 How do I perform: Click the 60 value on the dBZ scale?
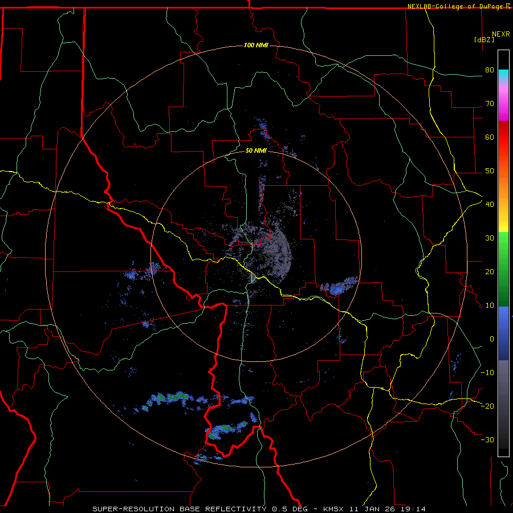pos(490,137)
